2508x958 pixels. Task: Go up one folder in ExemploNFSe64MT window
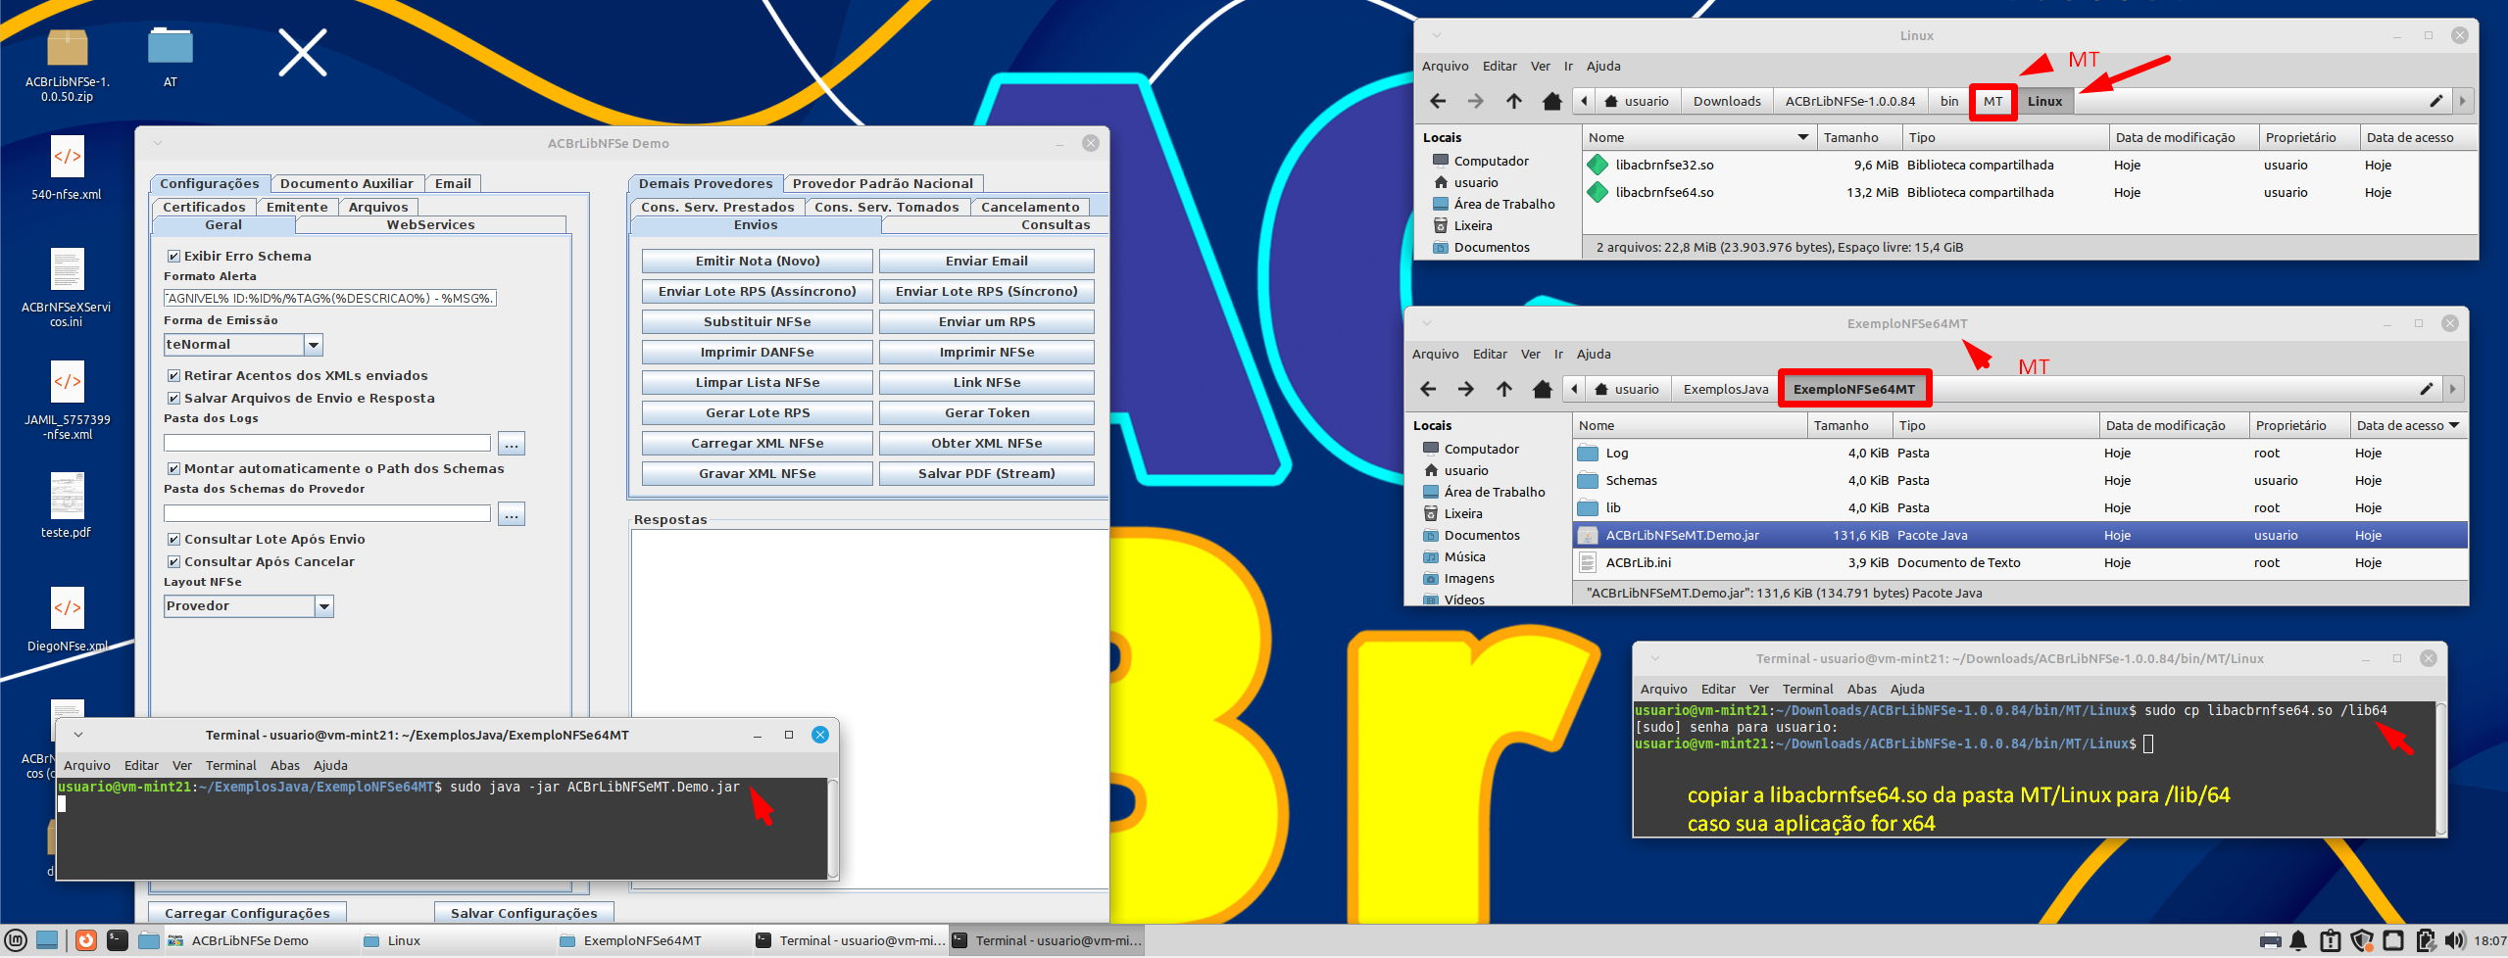[1504, 389]
